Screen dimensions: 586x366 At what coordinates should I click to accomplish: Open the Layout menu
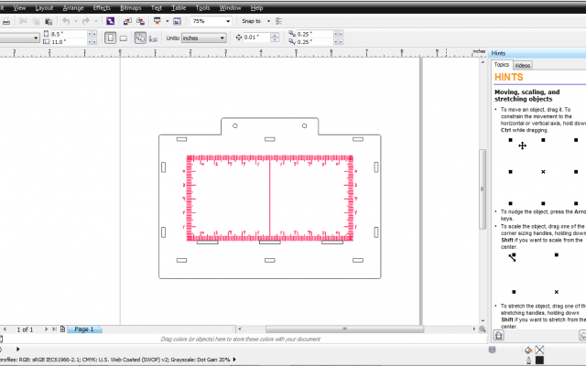[x=44, y=8]
